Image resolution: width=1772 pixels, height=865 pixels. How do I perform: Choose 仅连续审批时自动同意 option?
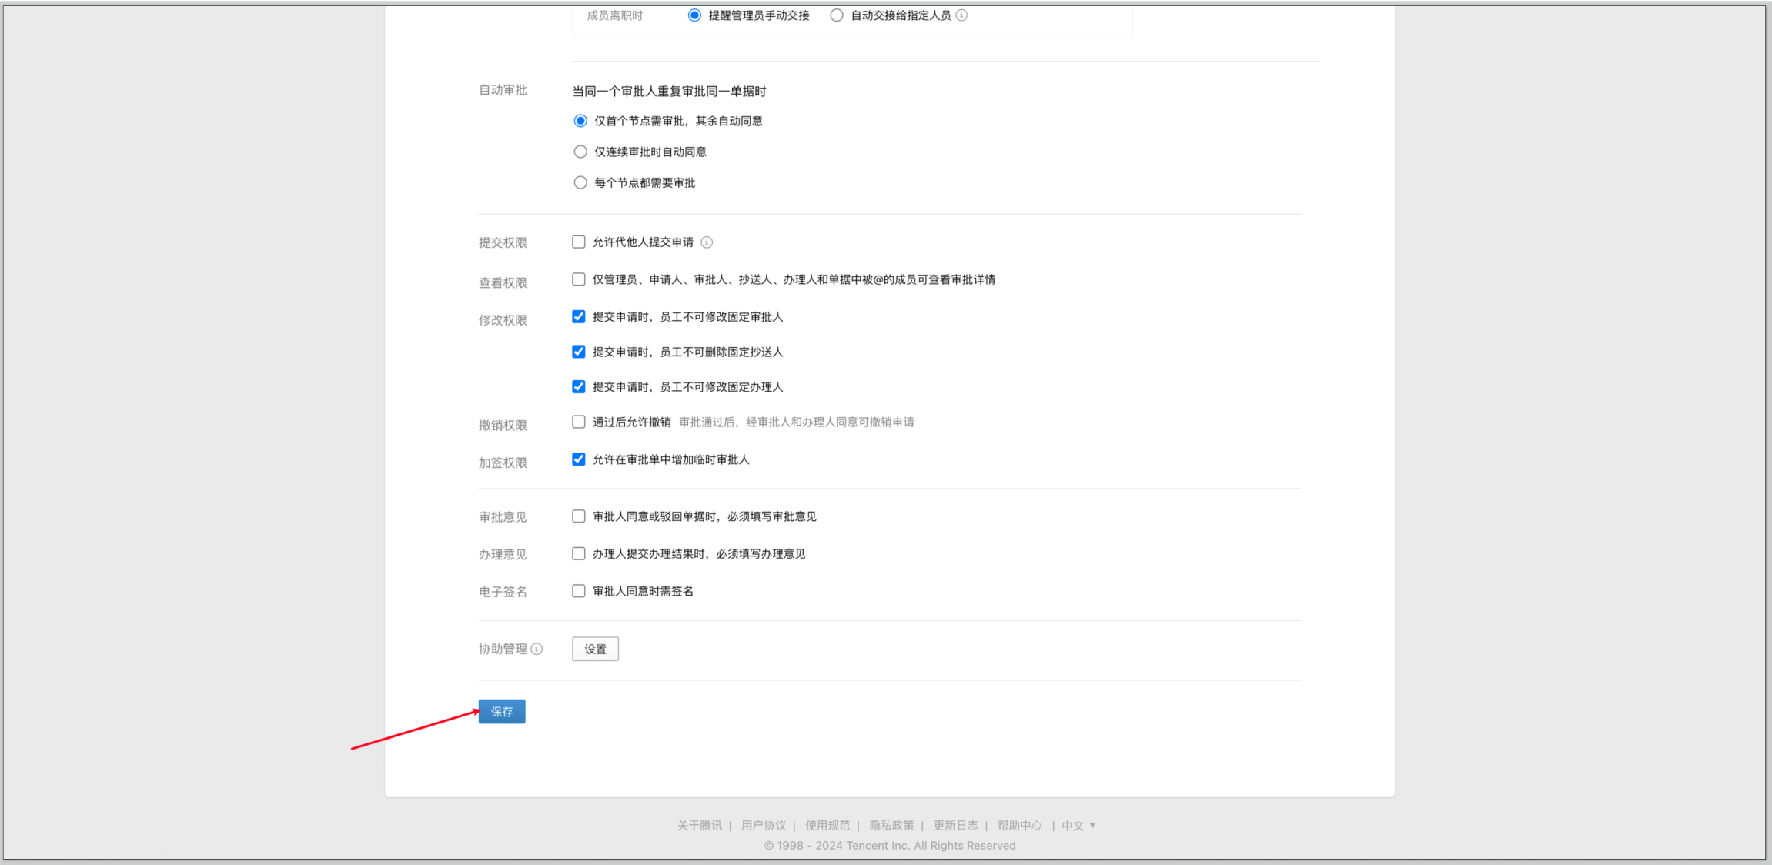(x=580, y=152)
